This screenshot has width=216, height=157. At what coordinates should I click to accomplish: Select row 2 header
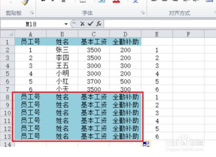7,50
